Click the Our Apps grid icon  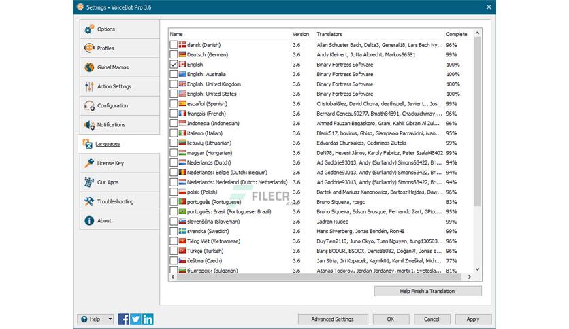(x=89, y=182)
